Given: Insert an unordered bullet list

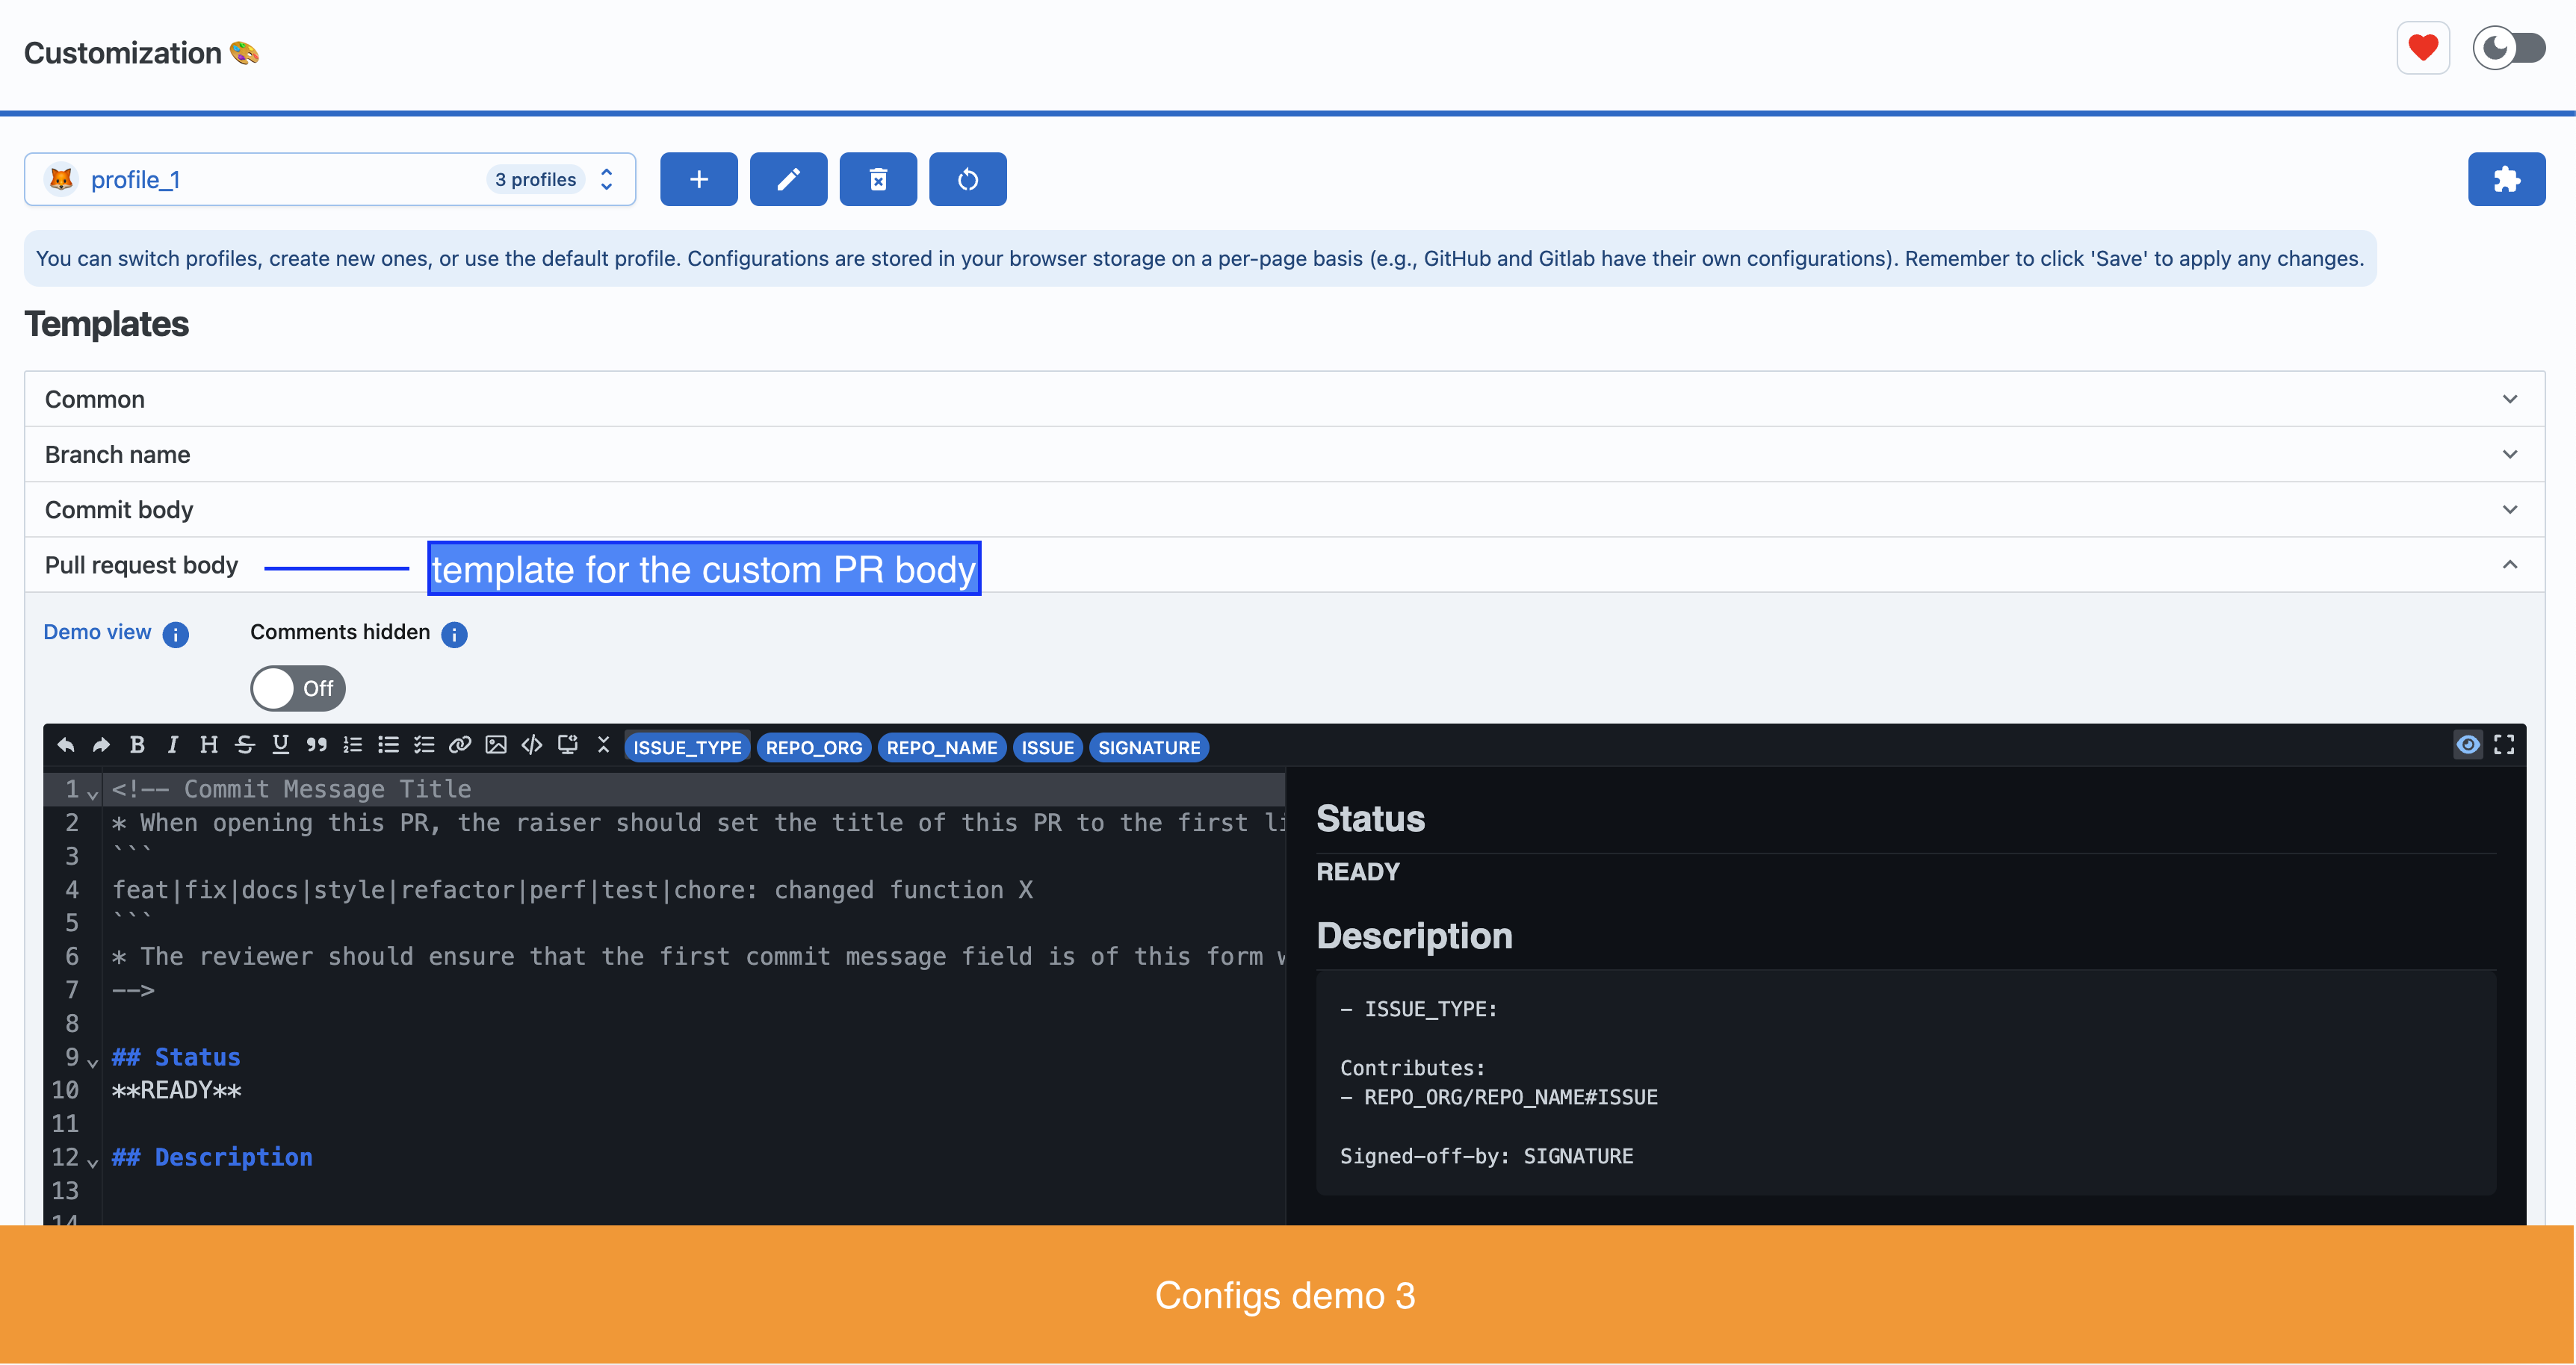Looking at the screenshot, I should (x=388, y=745).
